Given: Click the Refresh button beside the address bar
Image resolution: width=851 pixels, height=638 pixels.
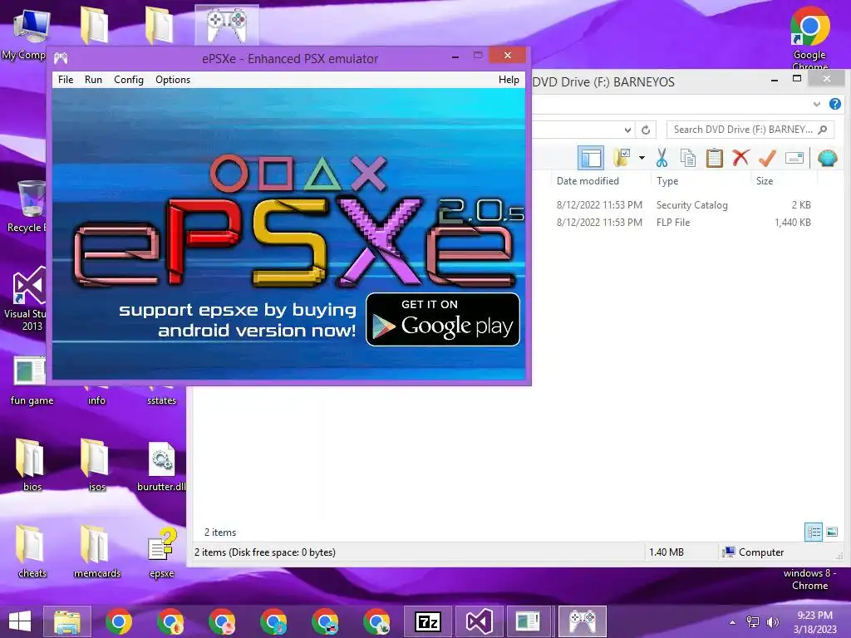Looking at the screenshot, I should (645, 130).
